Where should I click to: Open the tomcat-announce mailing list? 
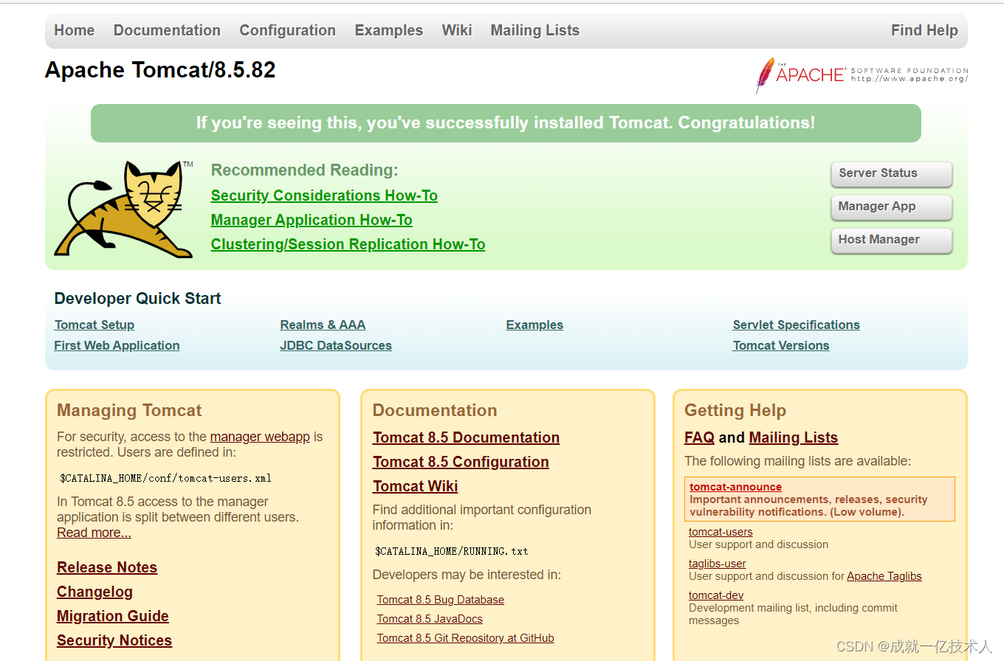(x=735, y=487)
